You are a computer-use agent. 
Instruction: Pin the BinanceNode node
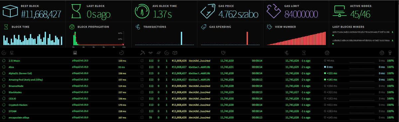4,86
